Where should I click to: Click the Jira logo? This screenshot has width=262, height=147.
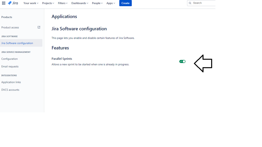click(x=13, y=3)
